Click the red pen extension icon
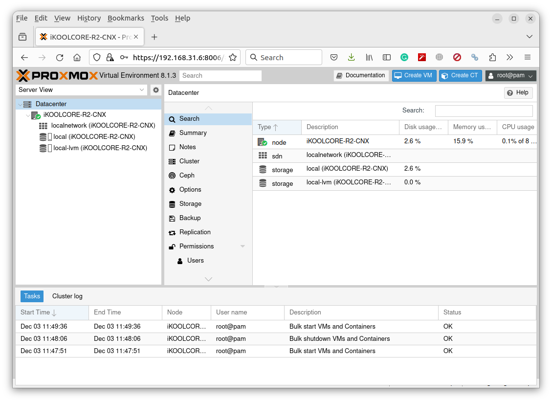This screenshot has width=552, height=402. tap(422, 57)
